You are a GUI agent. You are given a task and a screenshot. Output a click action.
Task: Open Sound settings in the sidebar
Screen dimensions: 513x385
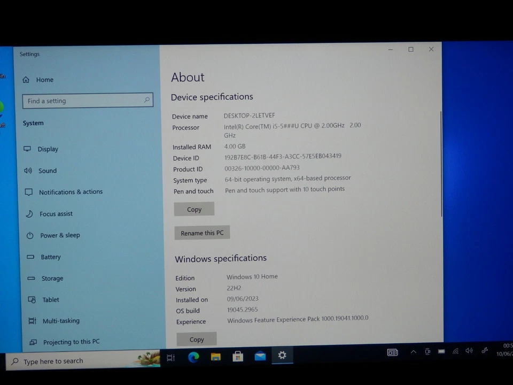click(x=47, y=170)
